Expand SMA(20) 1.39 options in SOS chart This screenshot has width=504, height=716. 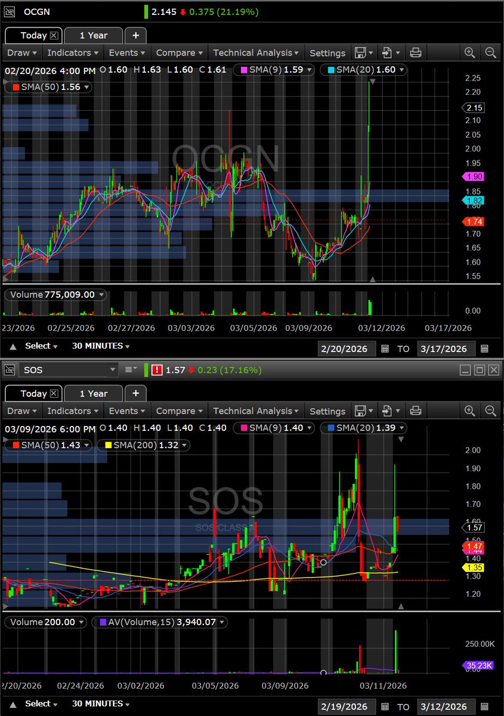[x=400, y=428]
